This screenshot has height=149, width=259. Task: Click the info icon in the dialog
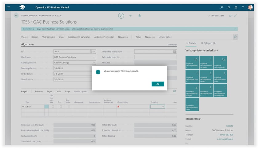98,72
